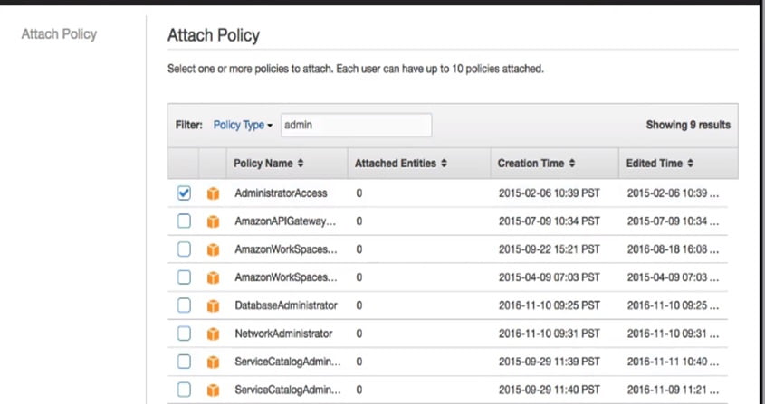
Task: Sort by Creation Time column
Action: point(536,164)
